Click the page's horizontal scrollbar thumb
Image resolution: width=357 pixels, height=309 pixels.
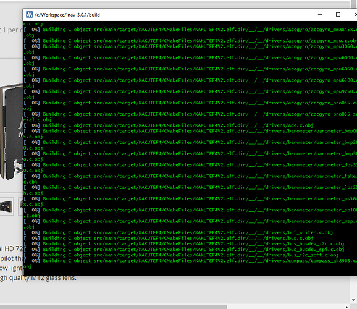tap(114, 307)
